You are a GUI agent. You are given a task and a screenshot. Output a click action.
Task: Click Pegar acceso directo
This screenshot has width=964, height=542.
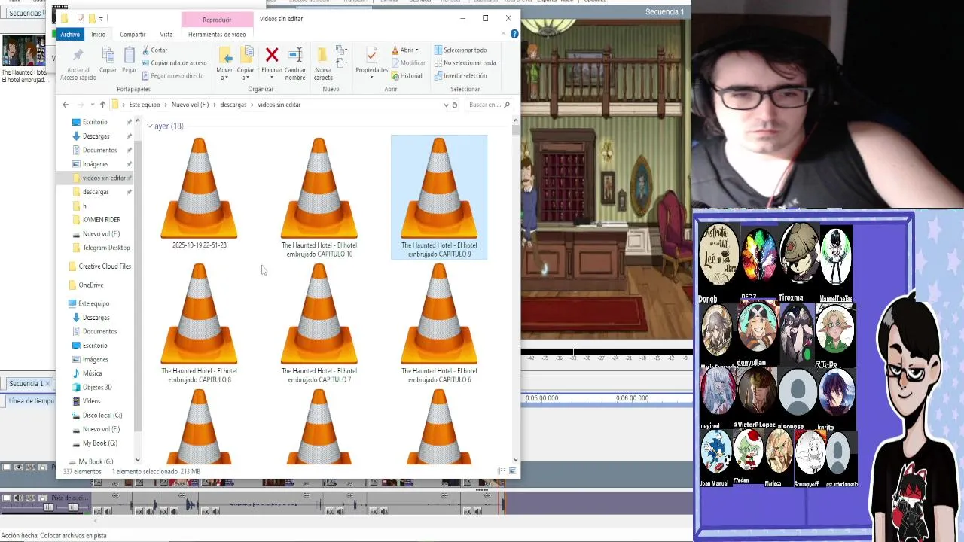172,75
